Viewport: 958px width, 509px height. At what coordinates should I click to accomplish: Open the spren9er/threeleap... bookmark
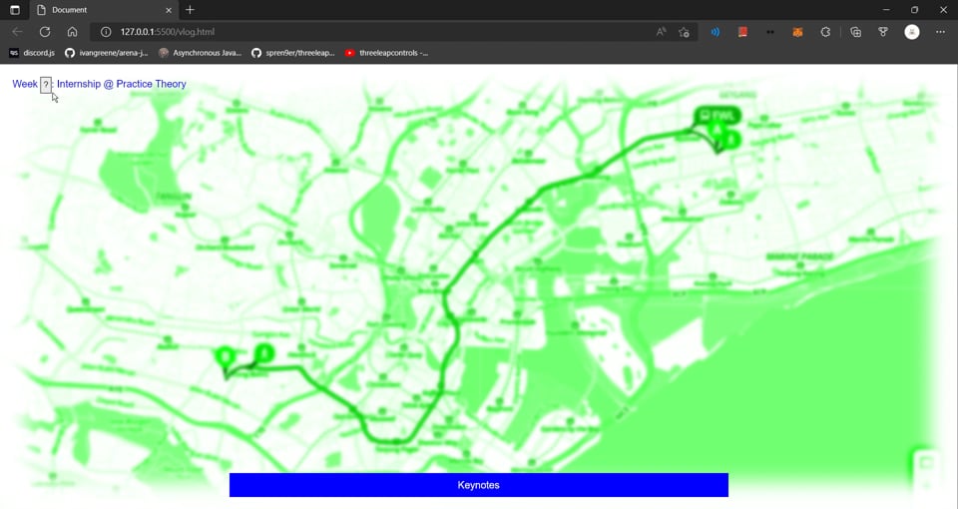click(293, 53)
